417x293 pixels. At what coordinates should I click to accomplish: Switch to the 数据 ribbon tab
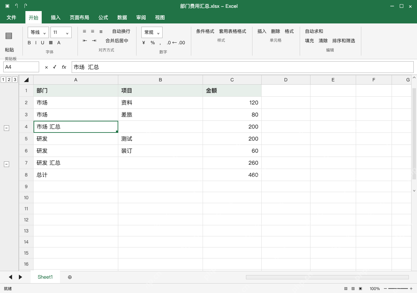tap(122, 18)
